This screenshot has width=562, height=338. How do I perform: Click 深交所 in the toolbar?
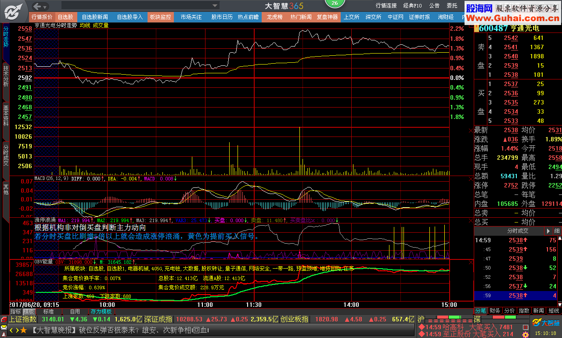point(373,17)
